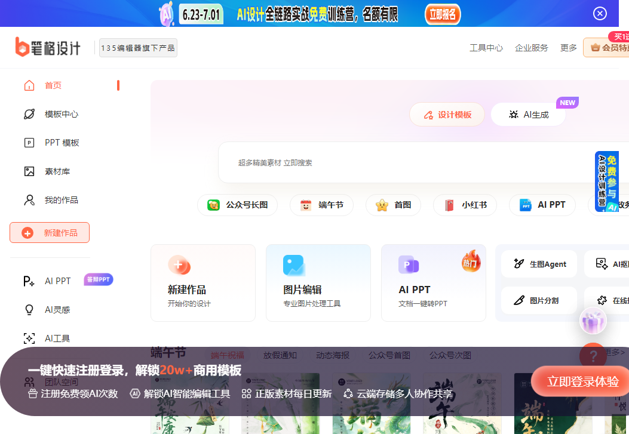
Task: Click the PPT 模板 icon in the sidebar
Action: 29,143
